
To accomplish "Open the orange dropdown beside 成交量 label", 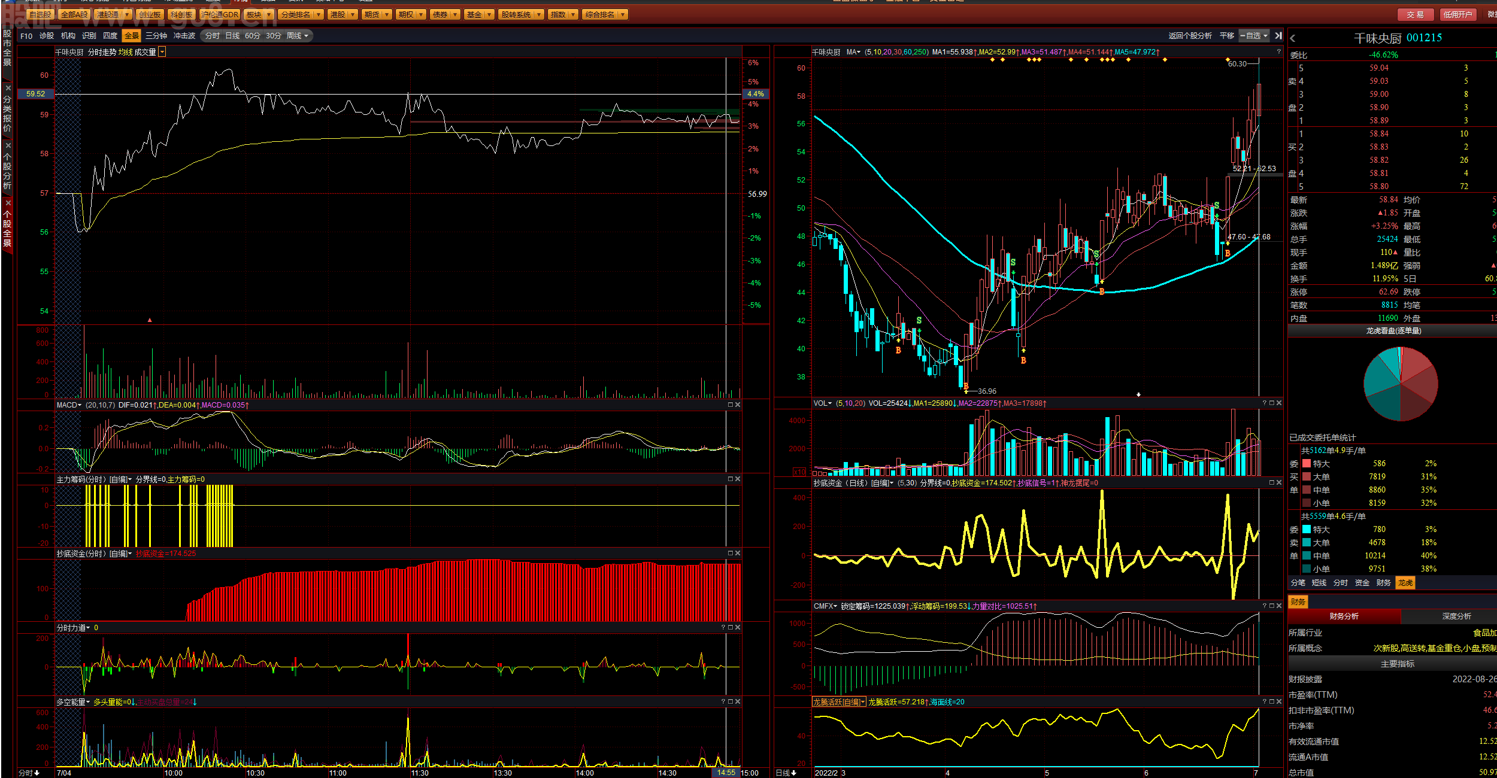I will coord(162,52).
